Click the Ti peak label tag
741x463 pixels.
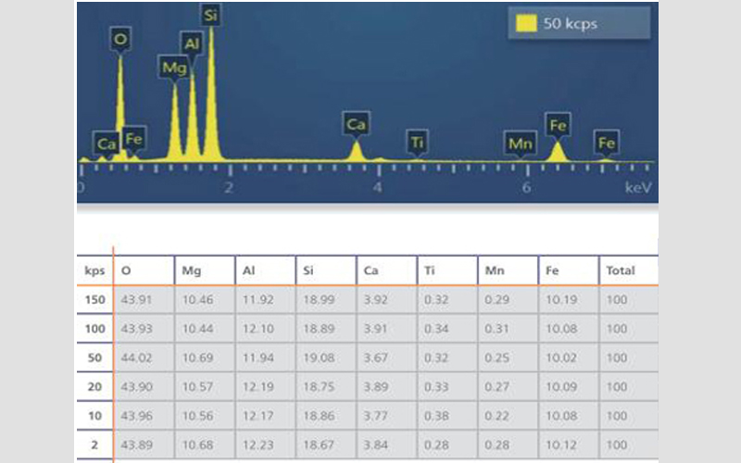point(418,142)
